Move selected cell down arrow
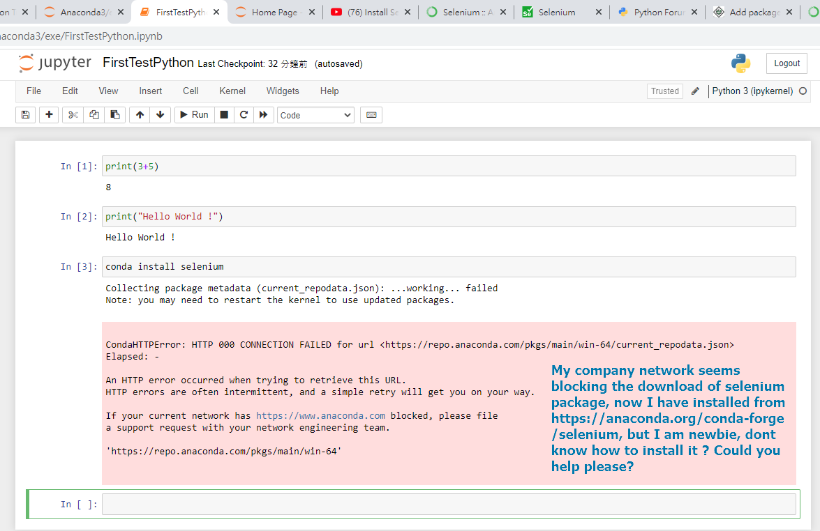This screenshot has height=531, width=820. click(x=161, y=115)
